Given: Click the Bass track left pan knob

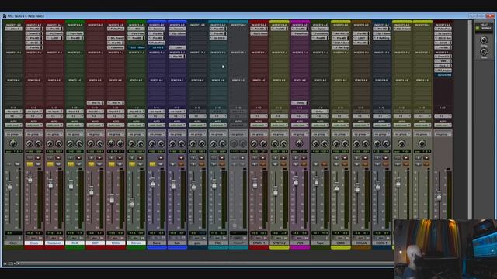Looking at the screenshot, I should [x=152, y=143].
